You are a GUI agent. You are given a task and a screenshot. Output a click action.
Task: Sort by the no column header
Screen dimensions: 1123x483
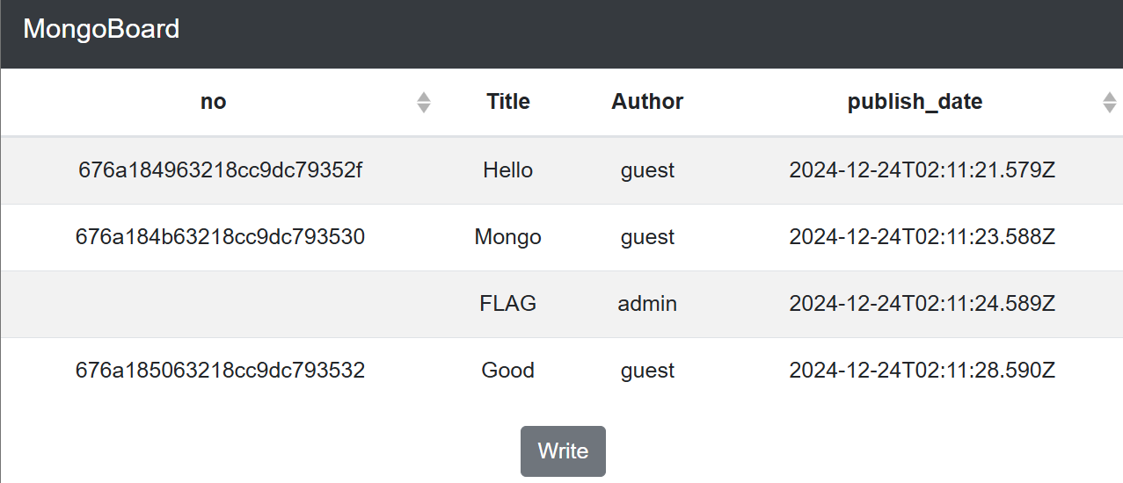point(214,102)
